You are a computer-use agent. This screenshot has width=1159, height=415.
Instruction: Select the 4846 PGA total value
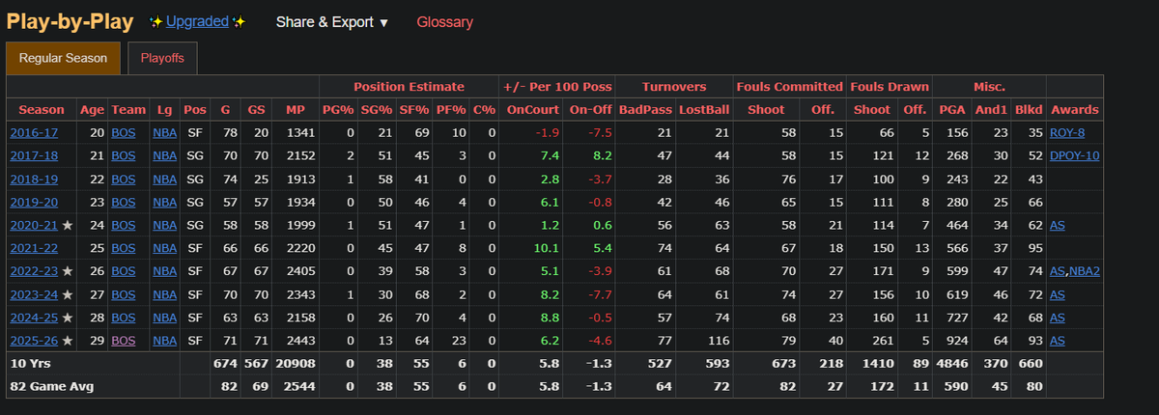[952, 365]
